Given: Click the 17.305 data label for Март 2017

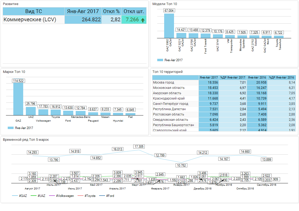Looking at the screenshot, I should coord(139,147).
